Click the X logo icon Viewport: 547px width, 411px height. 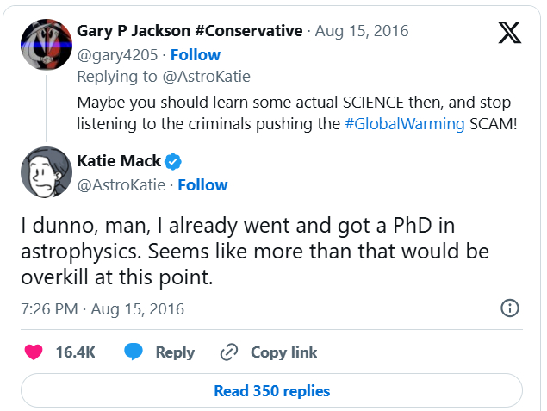point(509,33)
